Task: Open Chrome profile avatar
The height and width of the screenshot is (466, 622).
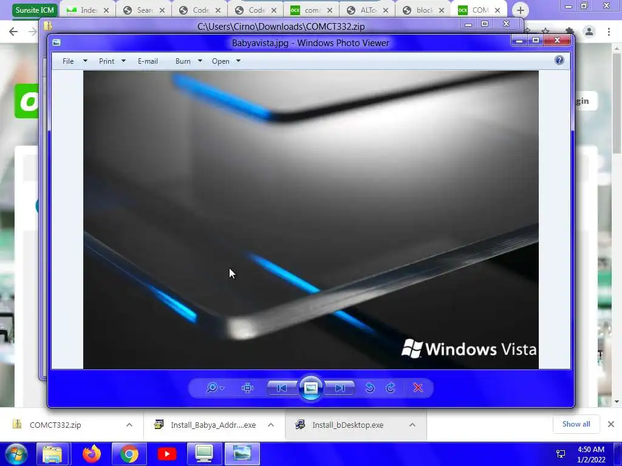Action: click(x=589, y=32)
